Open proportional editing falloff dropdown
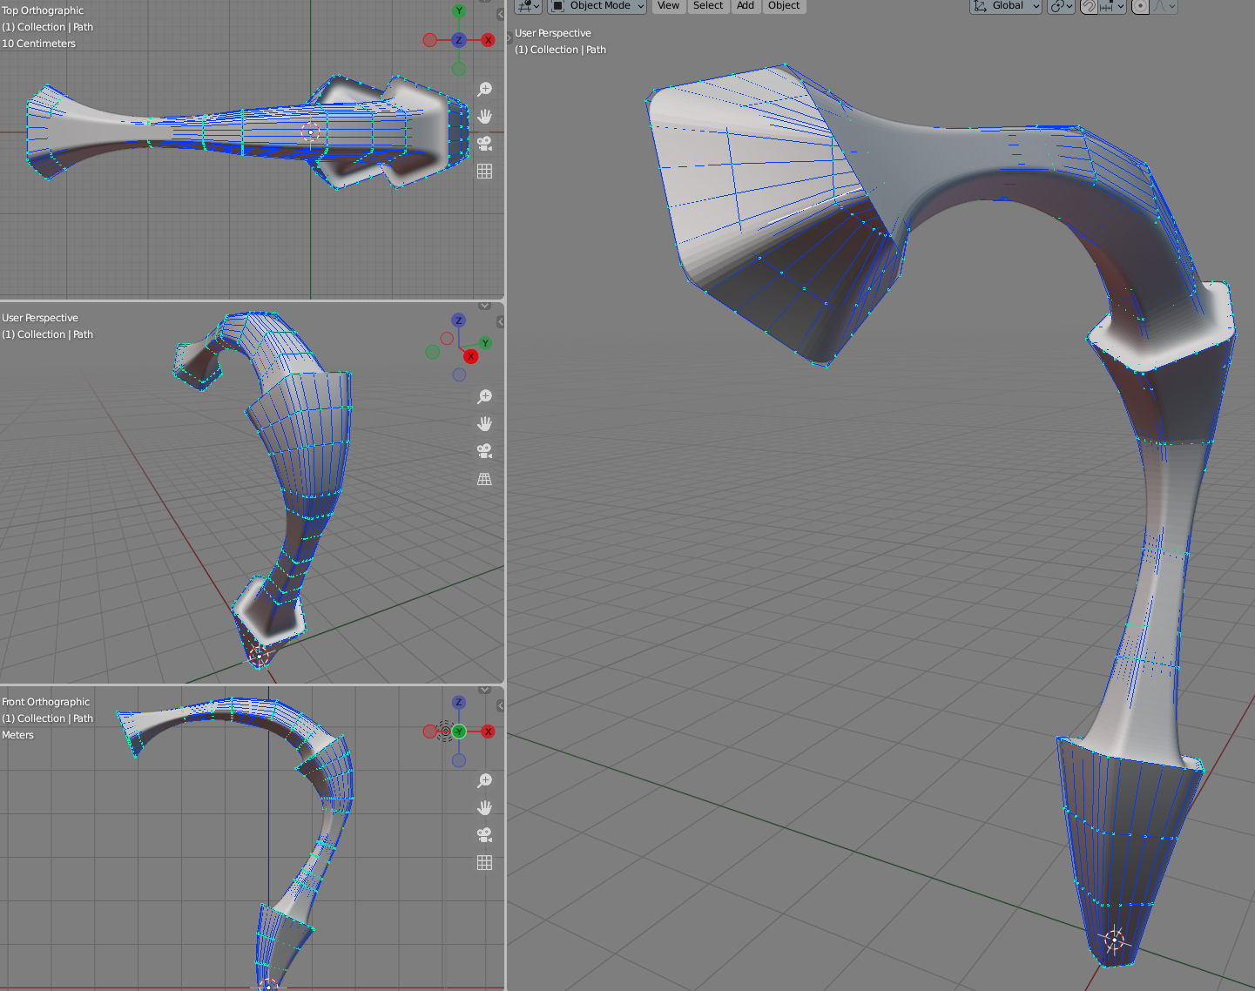 pos(1164,6)
